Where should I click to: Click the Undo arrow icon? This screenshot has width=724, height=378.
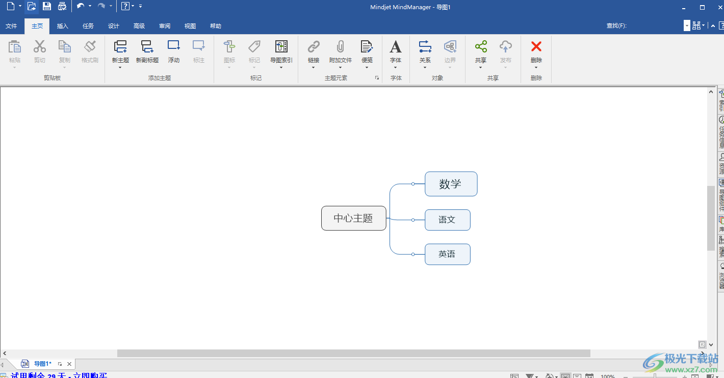pos(81,6)
